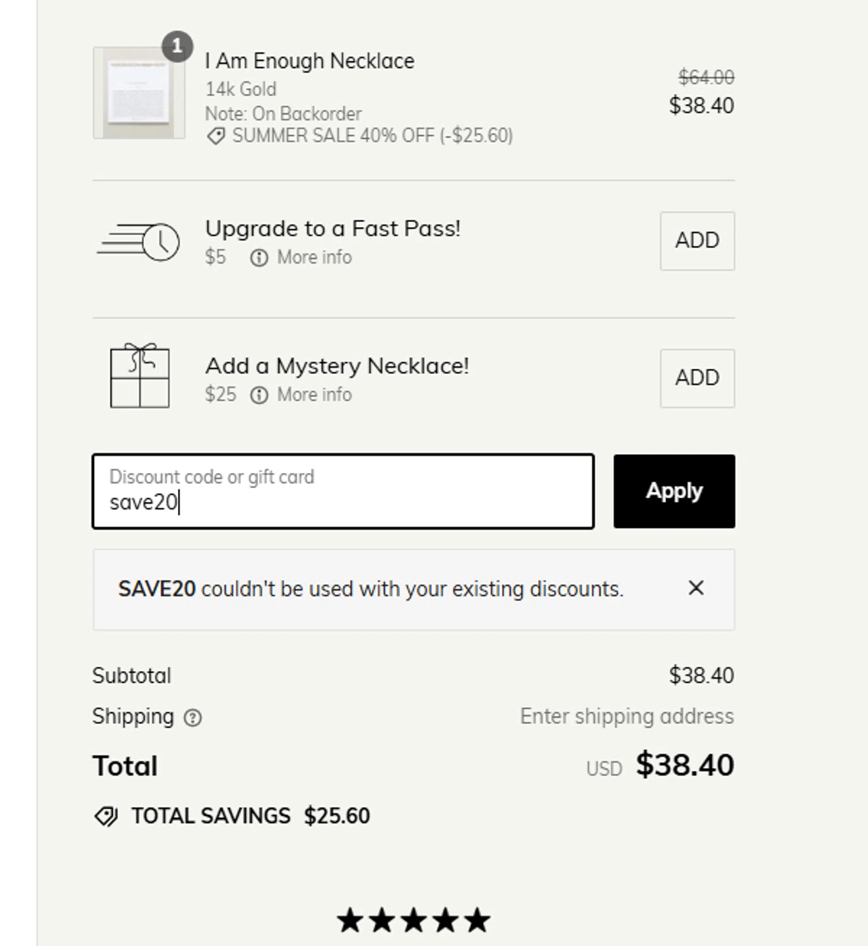Dismiss the SAVE20 discount error message
The image size is (868, 946).
pos(696,588)
